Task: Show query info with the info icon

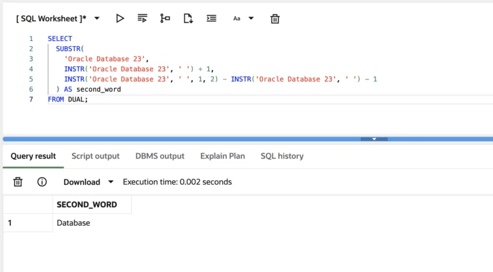Action: [x=42, y=182]
